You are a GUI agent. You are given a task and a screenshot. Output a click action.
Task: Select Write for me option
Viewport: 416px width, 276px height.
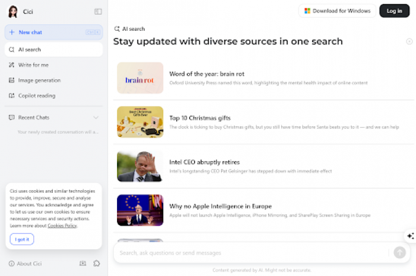pos(33,65)
